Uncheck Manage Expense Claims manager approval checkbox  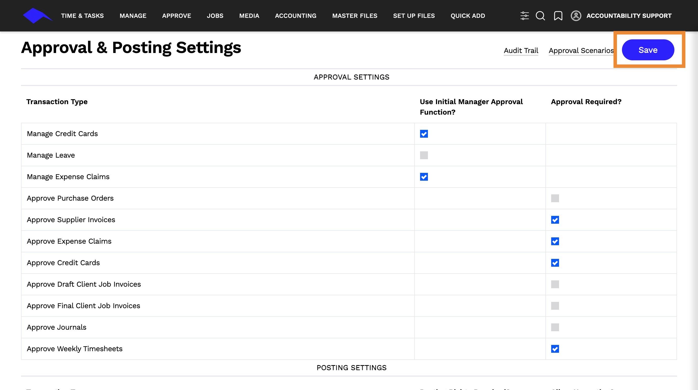pyautogui.click(x=424, y=177)
